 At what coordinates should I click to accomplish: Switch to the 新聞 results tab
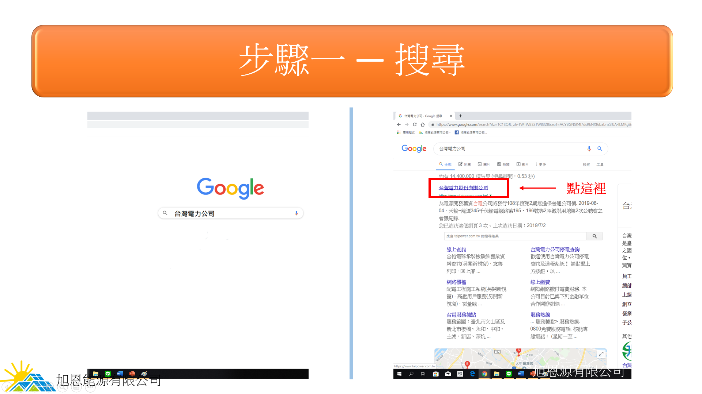pos(503,165)
